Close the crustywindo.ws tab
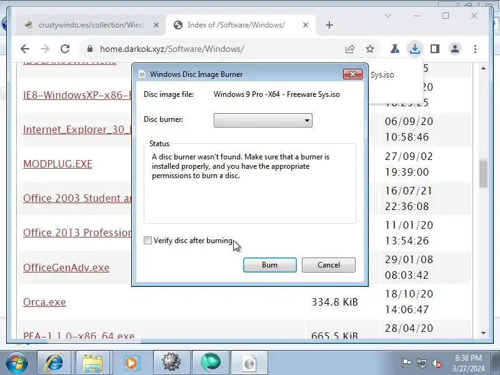This screenshot has width=500, height=375. [156, 25]
